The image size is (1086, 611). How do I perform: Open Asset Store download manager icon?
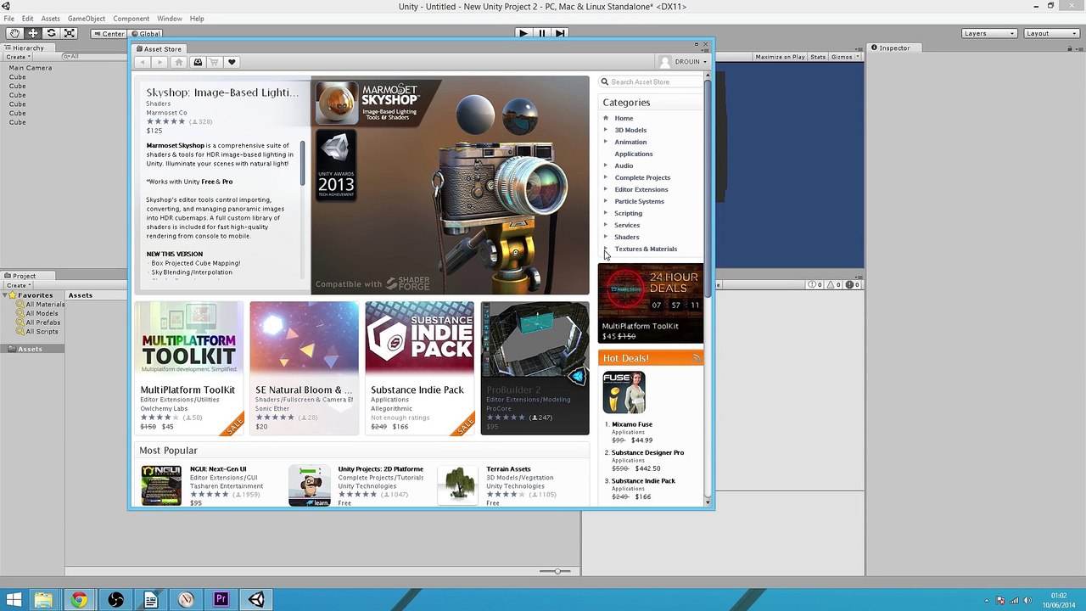pyautogui.click(x=198, y=62)
